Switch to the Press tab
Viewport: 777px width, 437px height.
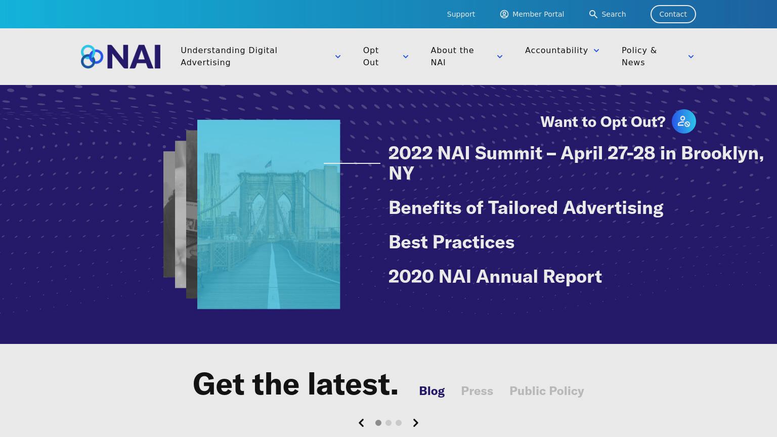click(x=477, y=391)
